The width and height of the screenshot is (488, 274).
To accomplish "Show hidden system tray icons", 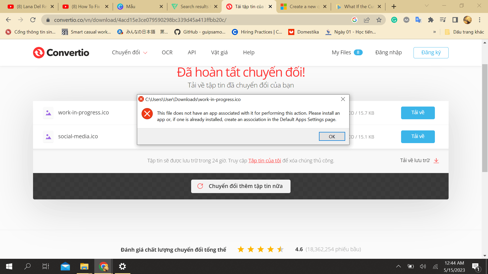I will click(399, 266).
